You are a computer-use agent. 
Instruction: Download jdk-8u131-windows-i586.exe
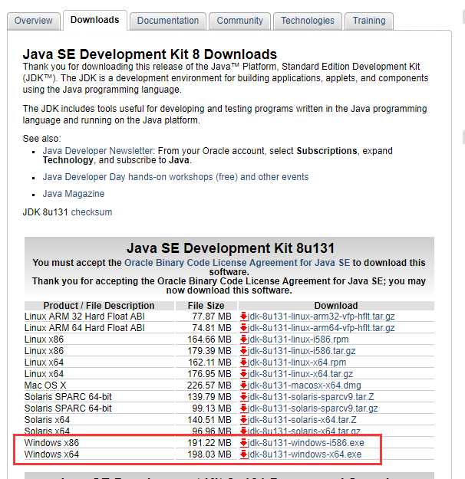tap(306, 443)
